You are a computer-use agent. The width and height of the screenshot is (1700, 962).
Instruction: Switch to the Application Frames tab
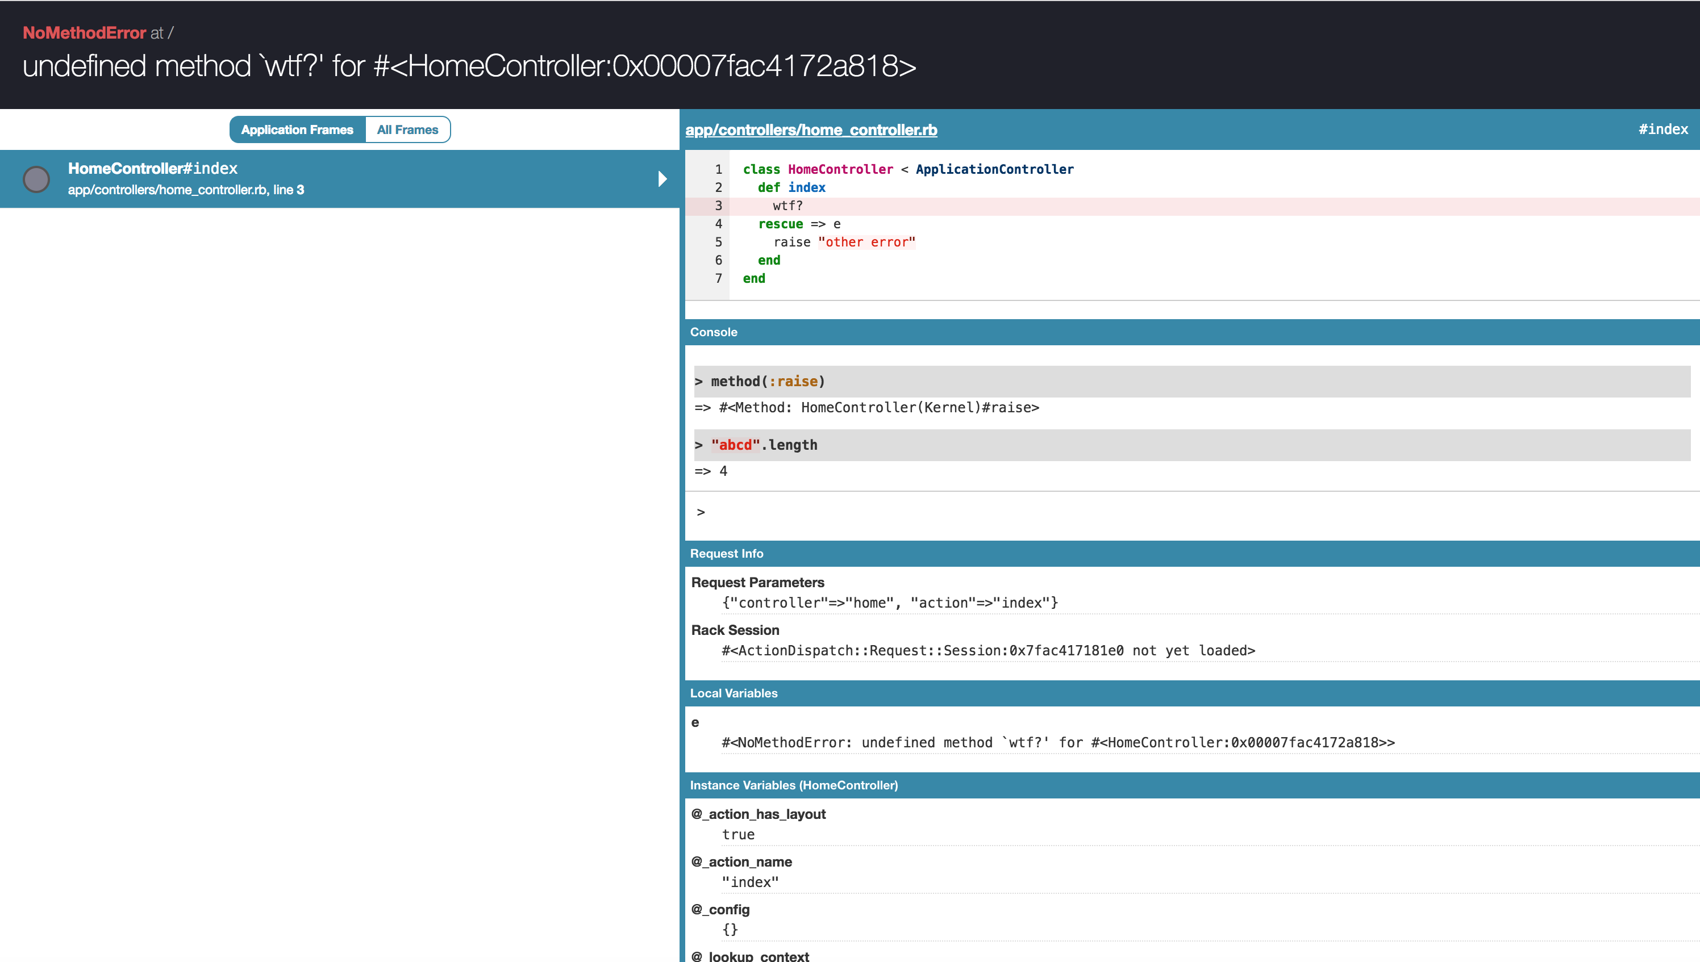pyautogui.click(x=297, y=129)
